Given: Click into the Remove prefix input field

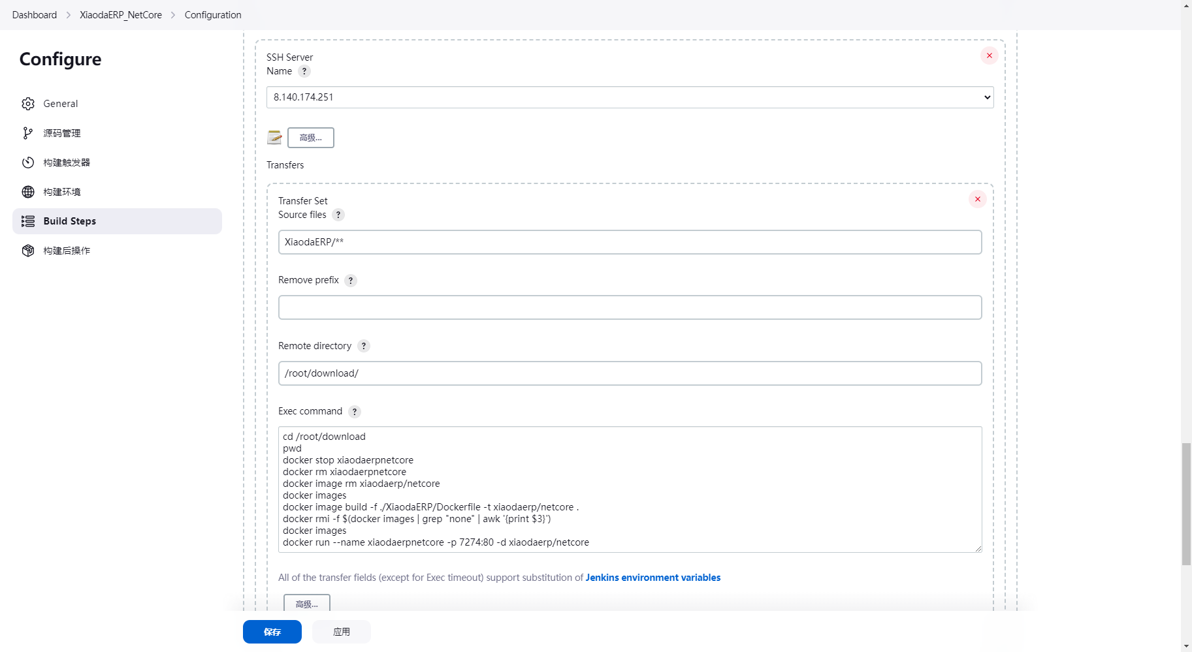Looking at the screenshot, I should coord(630,307).
